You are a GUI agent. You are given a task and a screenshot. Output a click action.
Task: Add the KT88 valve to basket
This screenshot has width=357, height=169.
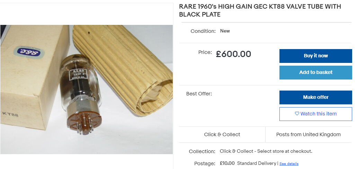(x=315, y=73)
